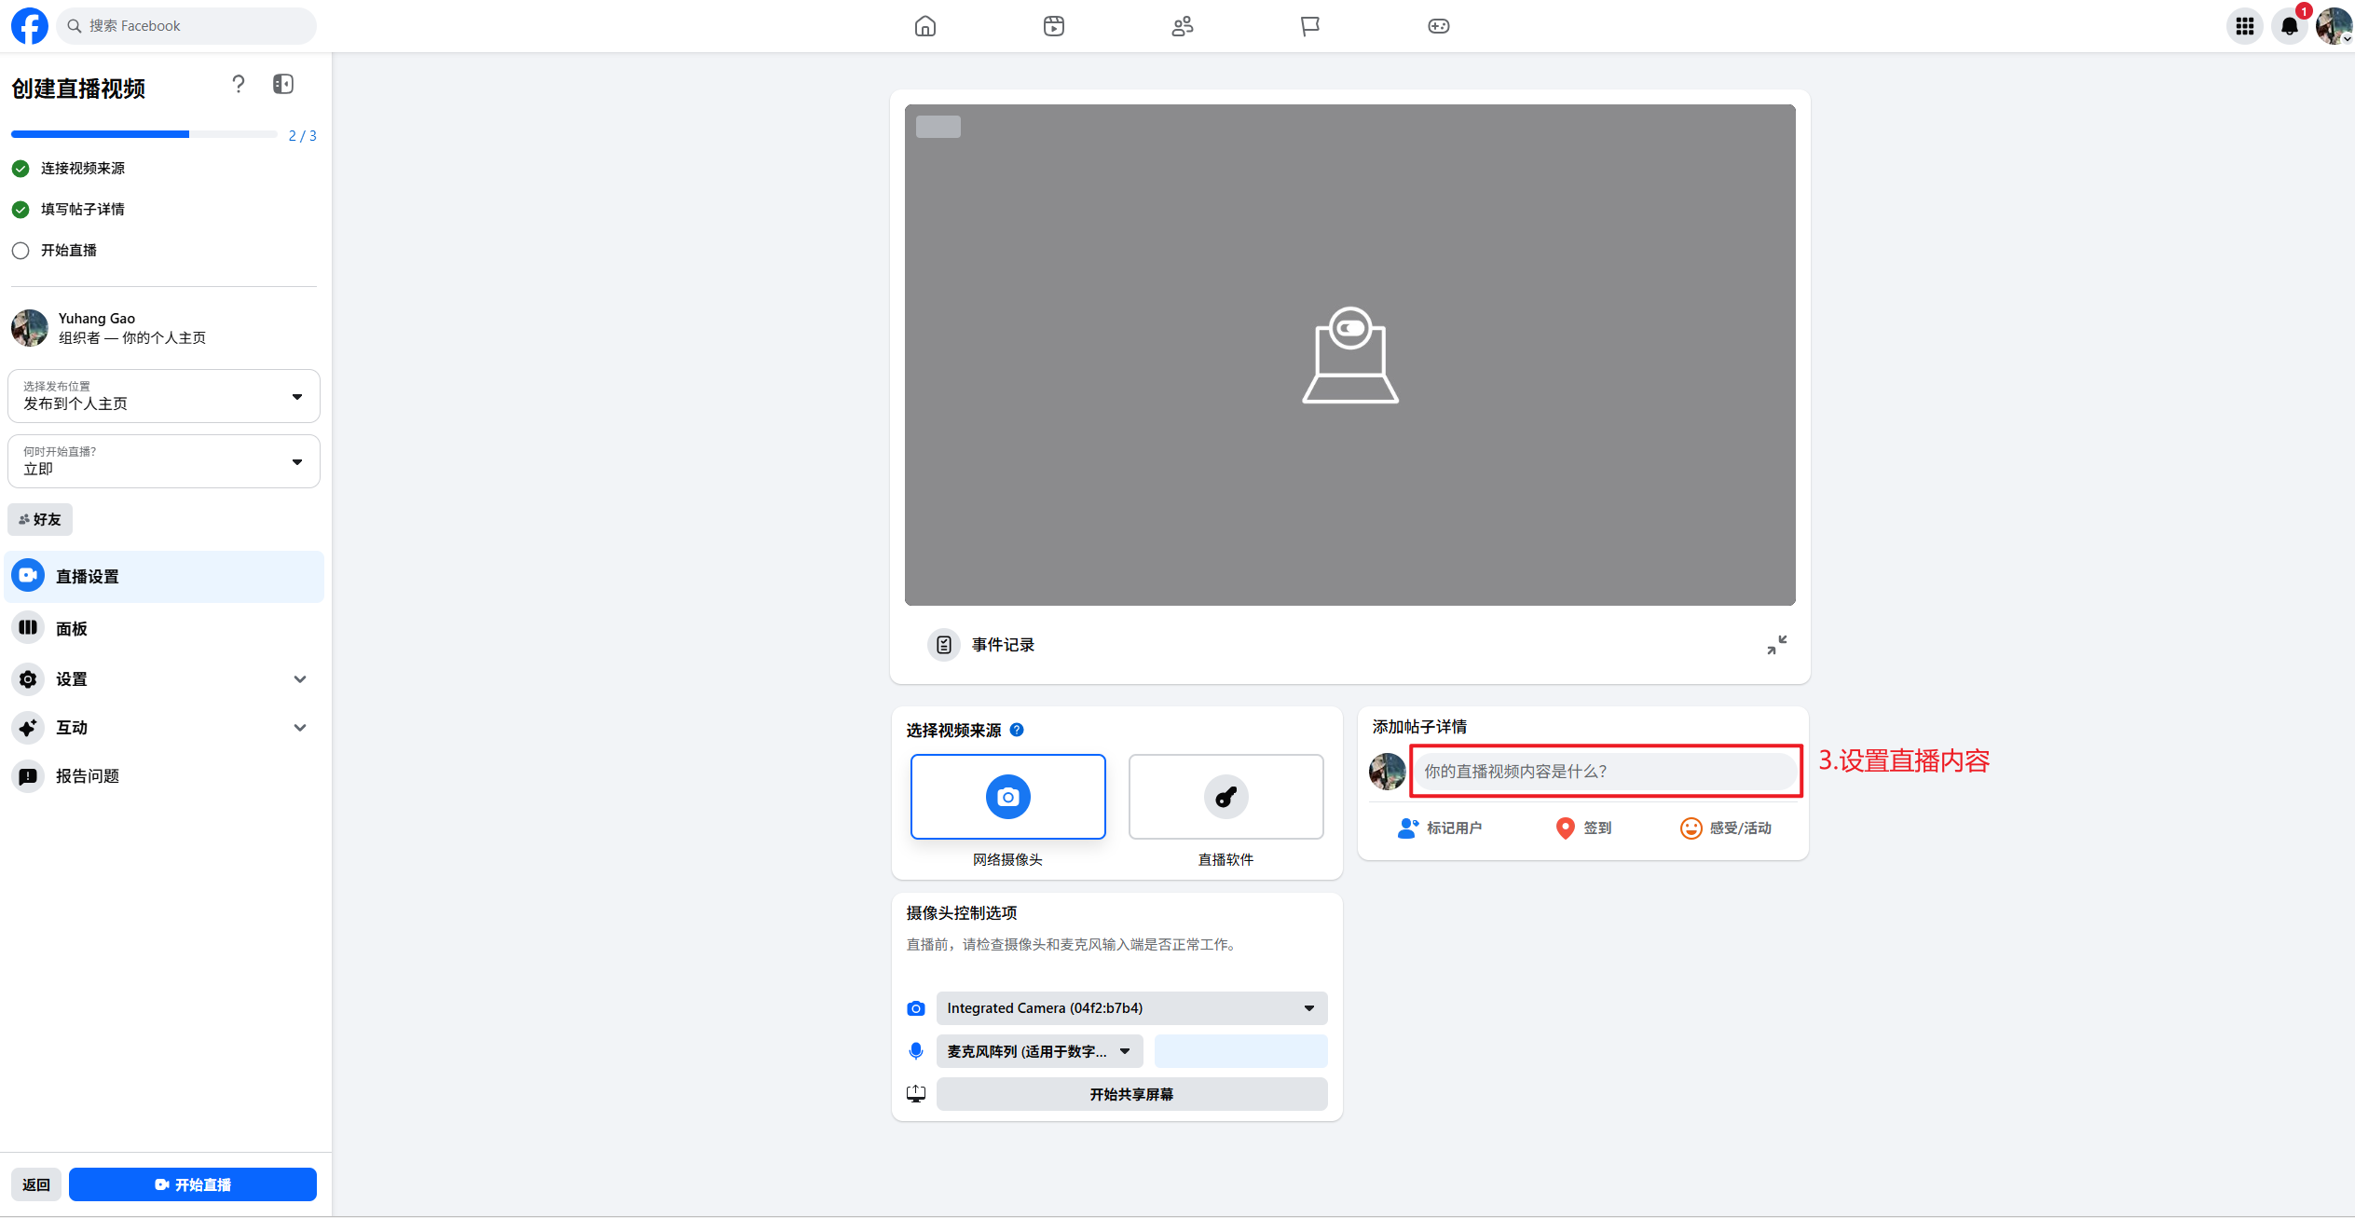
Task: Click the microphone volume level bar
Action: [x=1240, y=1051]
